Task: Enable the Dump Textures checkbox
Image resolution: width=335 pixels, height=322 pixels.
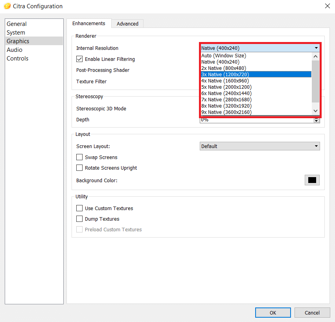Action: 79,219
